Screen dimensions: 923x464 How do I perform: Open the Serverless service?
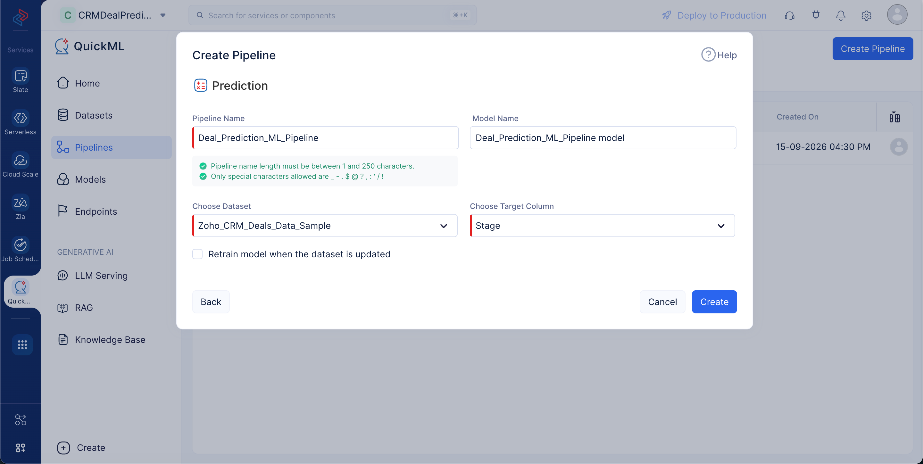pos(21,122)
